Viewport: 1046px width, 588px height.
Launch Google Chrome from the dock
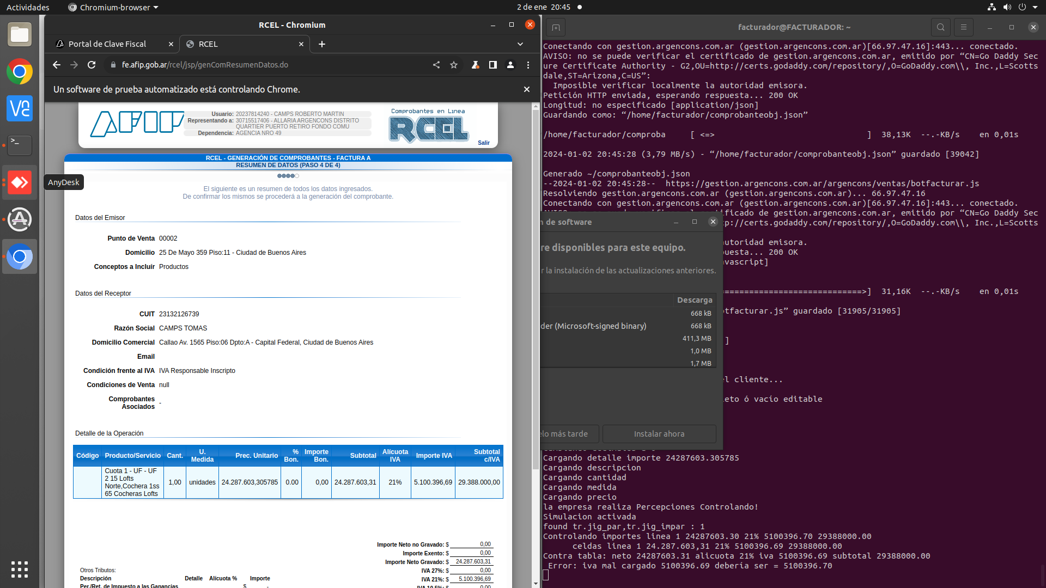point(20,72)
